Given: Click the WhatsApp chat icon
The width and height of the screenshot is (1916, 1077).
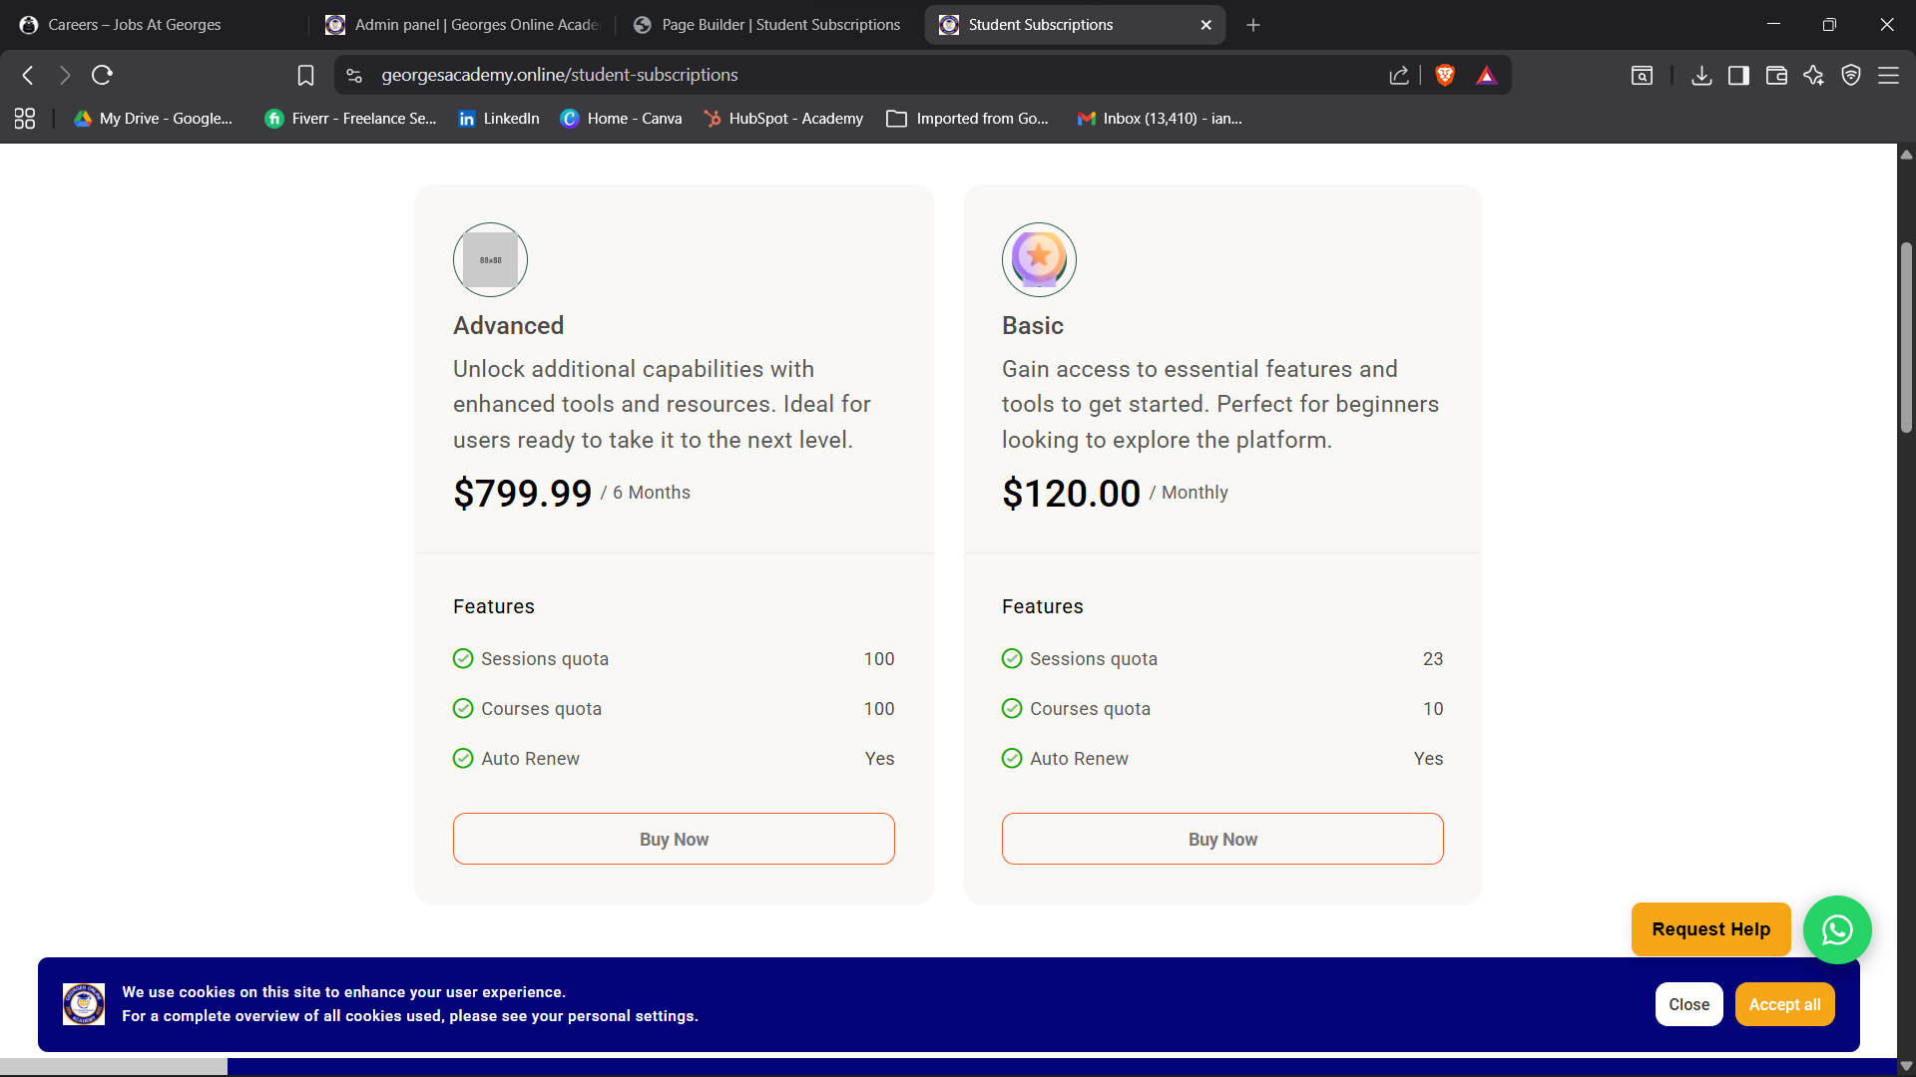Looking at the screenshot, I should pyautogui.click(x=1836, y=929).
